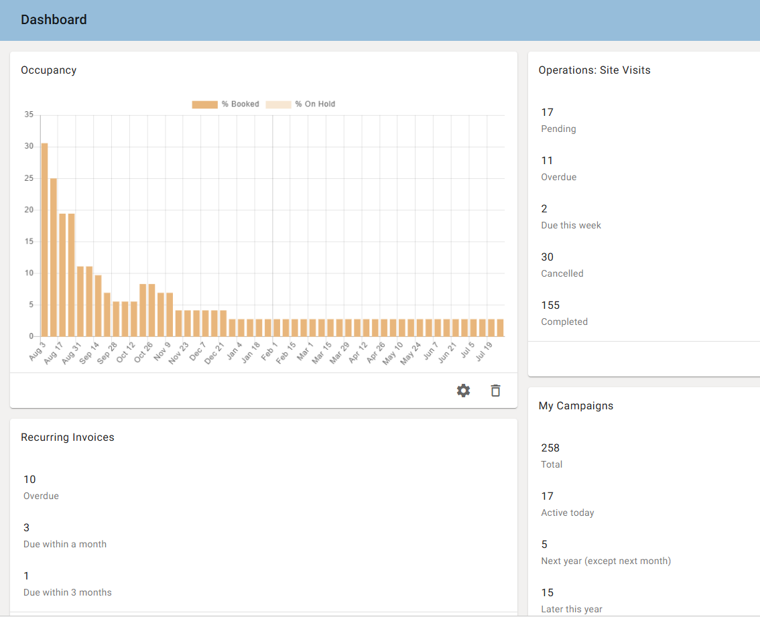
Task: Select the Aug 3 occupancy bar
Action: tap(45, 239)
